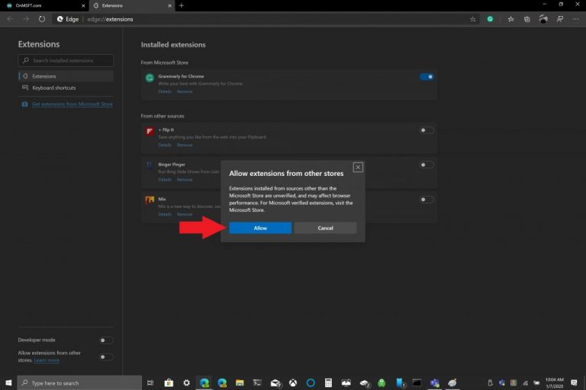
Task: Select the Extensions browser tab
Action: click(131, 5)
